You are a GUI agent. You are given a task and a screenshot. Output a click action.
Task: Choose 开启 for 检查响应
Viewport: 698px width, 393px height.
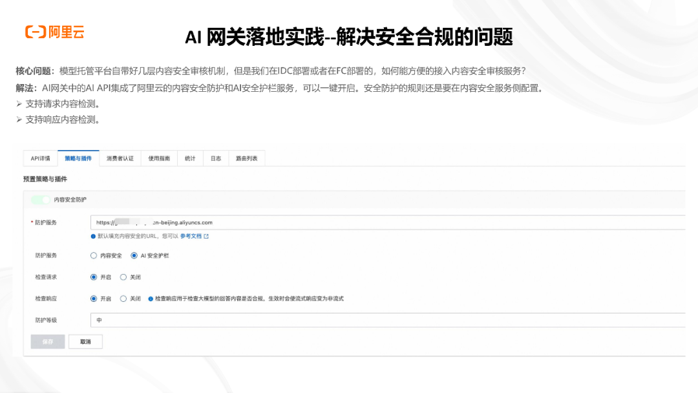click(x=94, y=298)
